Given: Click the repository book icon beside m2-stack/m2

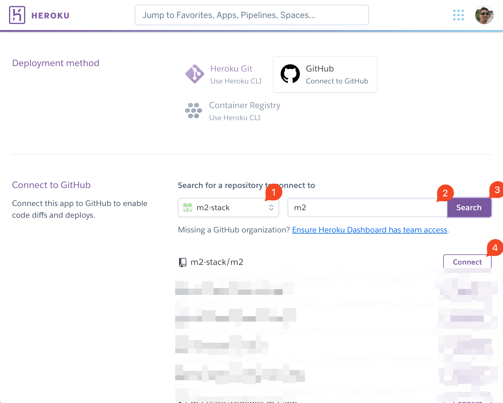Looking at the screenshot, I should pyautogui.click(x=182, y=262).
